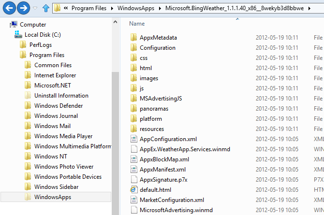
Task: Expand the WindowsApps breadcrumb arrow
Action: [160, 9]
